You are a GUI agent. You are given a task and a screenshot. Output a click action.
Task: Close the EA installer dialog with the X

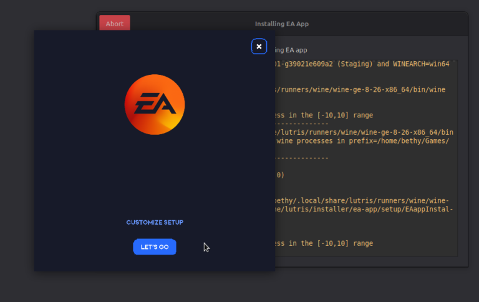point(259,46)
